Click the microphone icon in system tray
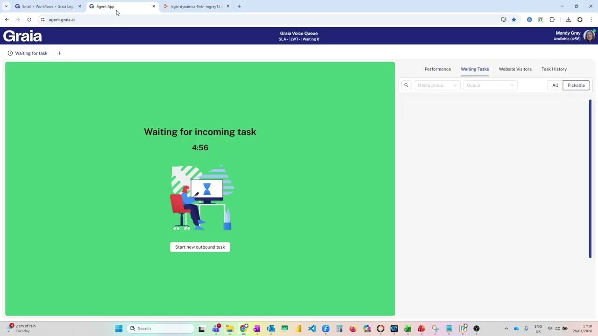This screenshot has width=598, height=336. pyautogui.click(x=527, y=329)
